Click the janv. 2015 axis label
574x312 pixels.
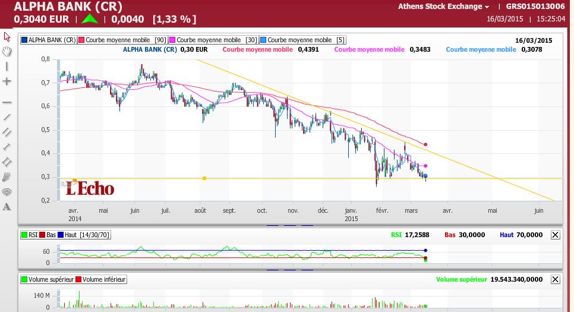tap(351, 215)
